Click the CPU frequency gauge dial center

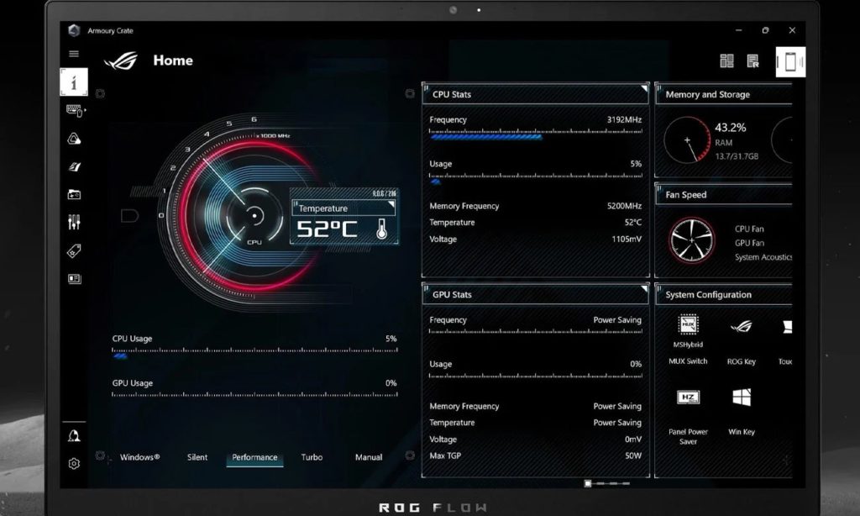point(254,216)
